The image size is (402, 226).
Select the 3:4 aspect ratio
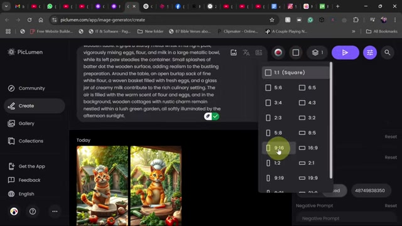tap(274, 103)
